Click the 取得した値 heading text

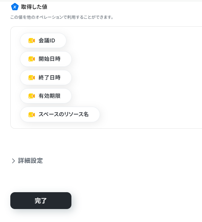pyautogui.click(x=34, y=7)
